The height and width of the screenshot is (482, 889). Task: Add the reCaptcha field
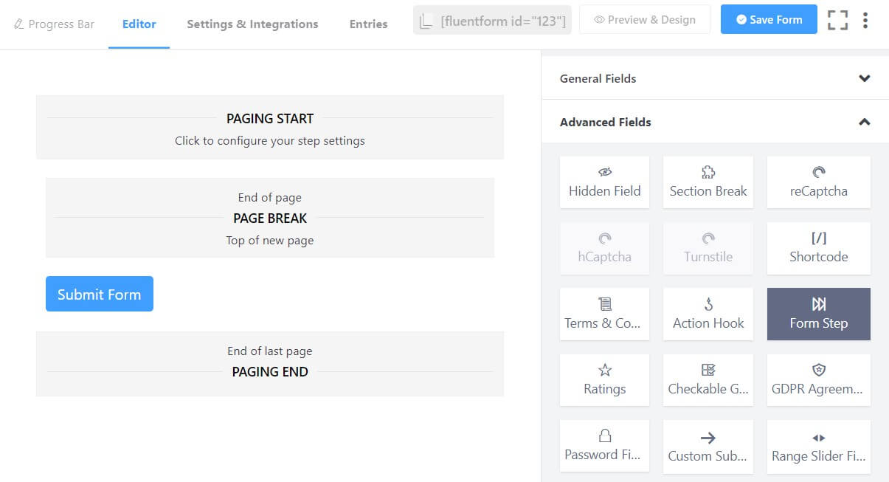tap(818, 182)
